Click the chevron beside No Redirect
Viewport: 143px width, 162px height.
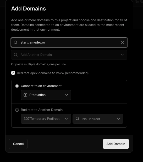[118, 119]
